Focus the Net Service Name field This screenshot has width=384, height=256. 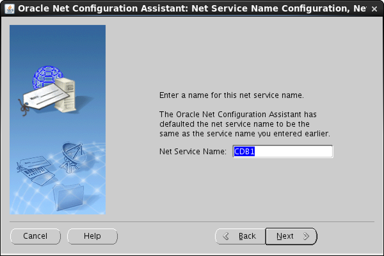pyautogui.click(x=283, y=152)
